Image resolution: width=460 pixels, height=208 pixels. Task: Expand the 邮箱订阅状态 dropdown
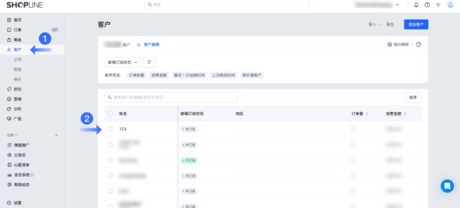[x=122, y=62]
